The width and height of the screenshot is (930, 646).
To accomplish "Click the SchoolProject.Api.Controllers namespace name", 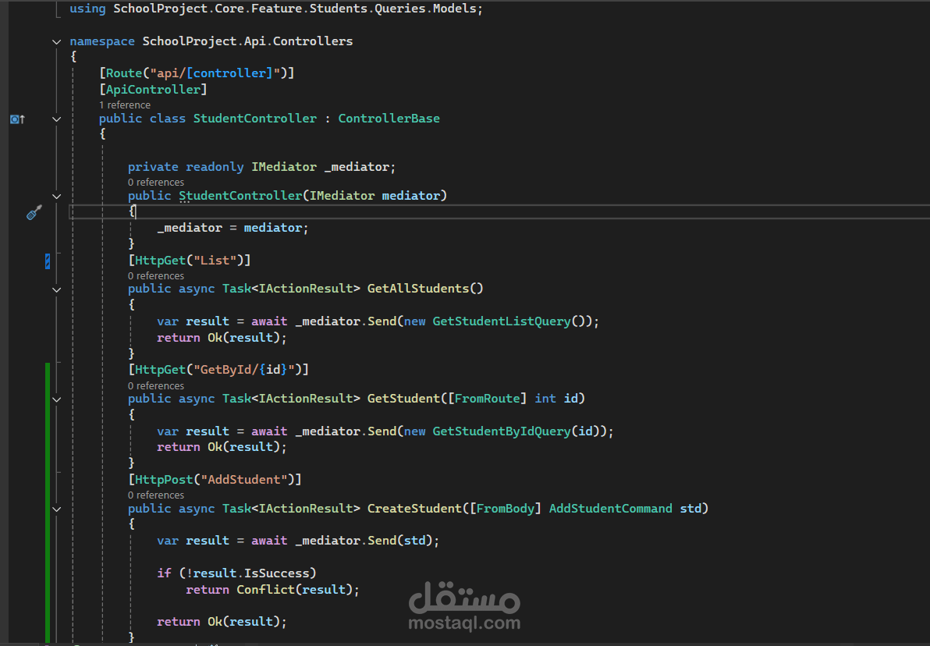I will coord(247,41).
